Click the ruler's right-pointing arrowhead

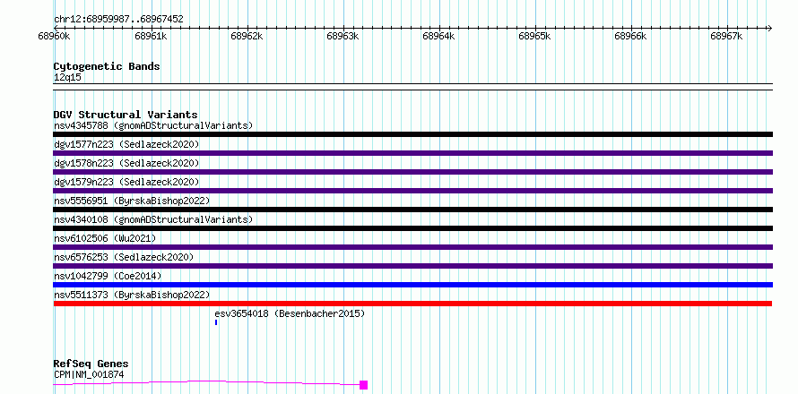coord(769,28)
